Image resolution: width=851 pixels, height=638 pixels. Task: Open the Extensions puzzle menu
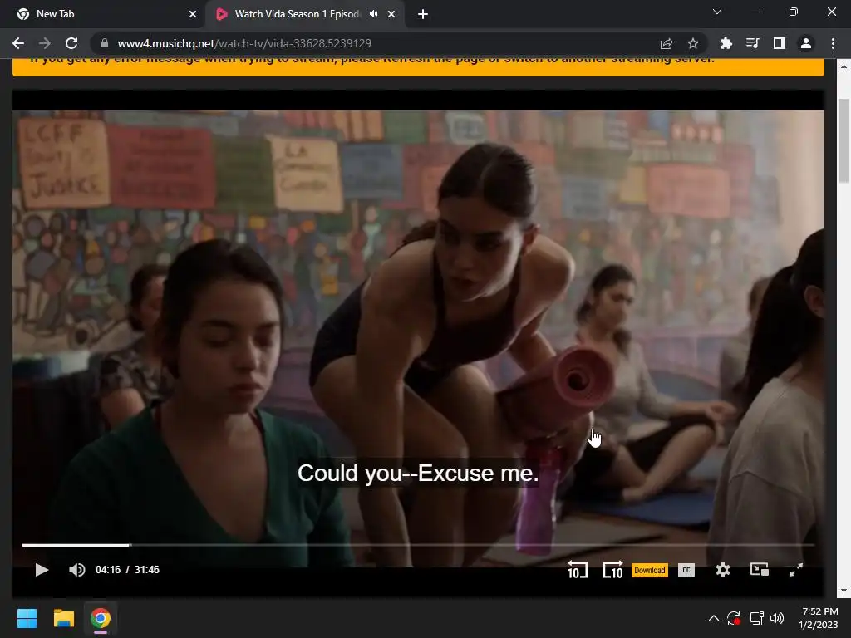point(726,43)
